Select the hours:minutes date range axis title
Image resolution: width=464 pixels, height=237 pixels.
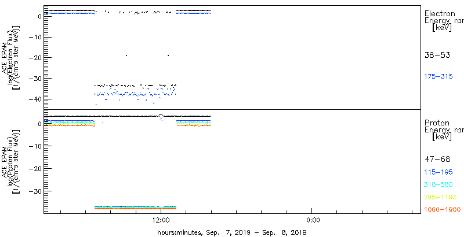click(232, 232)
